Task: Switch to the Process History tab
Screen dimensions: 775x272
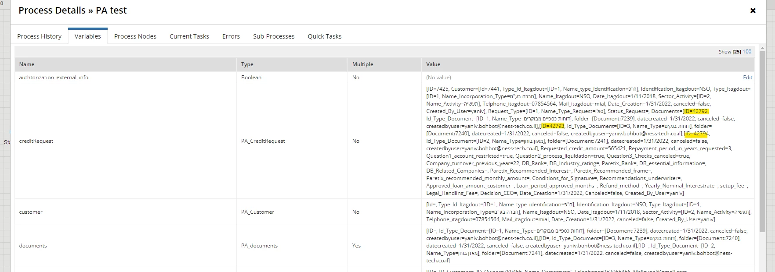Action: pyautogui.click(x=39, y=36)
